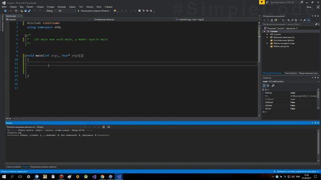Click the Categorized icon in Properties panel
Image resolution: width=321 pixels, height=180 pixels.
(x=264, y=85)
